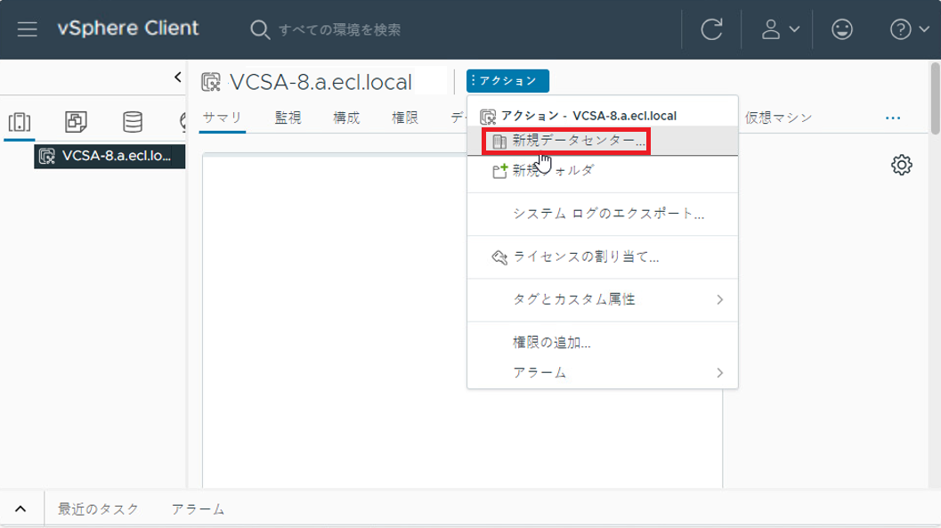941x528 pixels.
Task: Click the アクション button
Action: [x=507, y=80]
